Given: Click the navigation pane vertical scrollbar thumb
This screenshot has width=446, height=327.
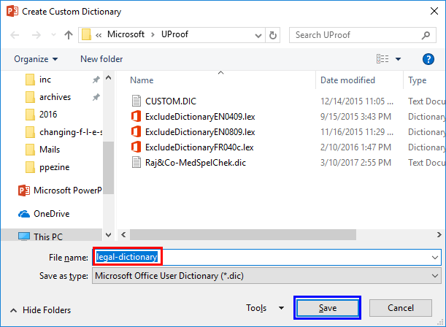Looking at the screenshot, I should 108,168.
